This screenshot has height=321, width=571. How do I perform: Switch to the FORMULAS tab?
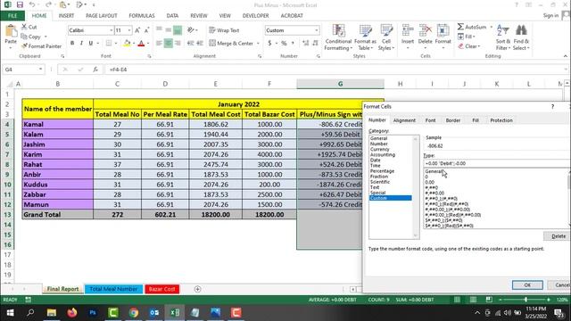click(x=142, y=16)
